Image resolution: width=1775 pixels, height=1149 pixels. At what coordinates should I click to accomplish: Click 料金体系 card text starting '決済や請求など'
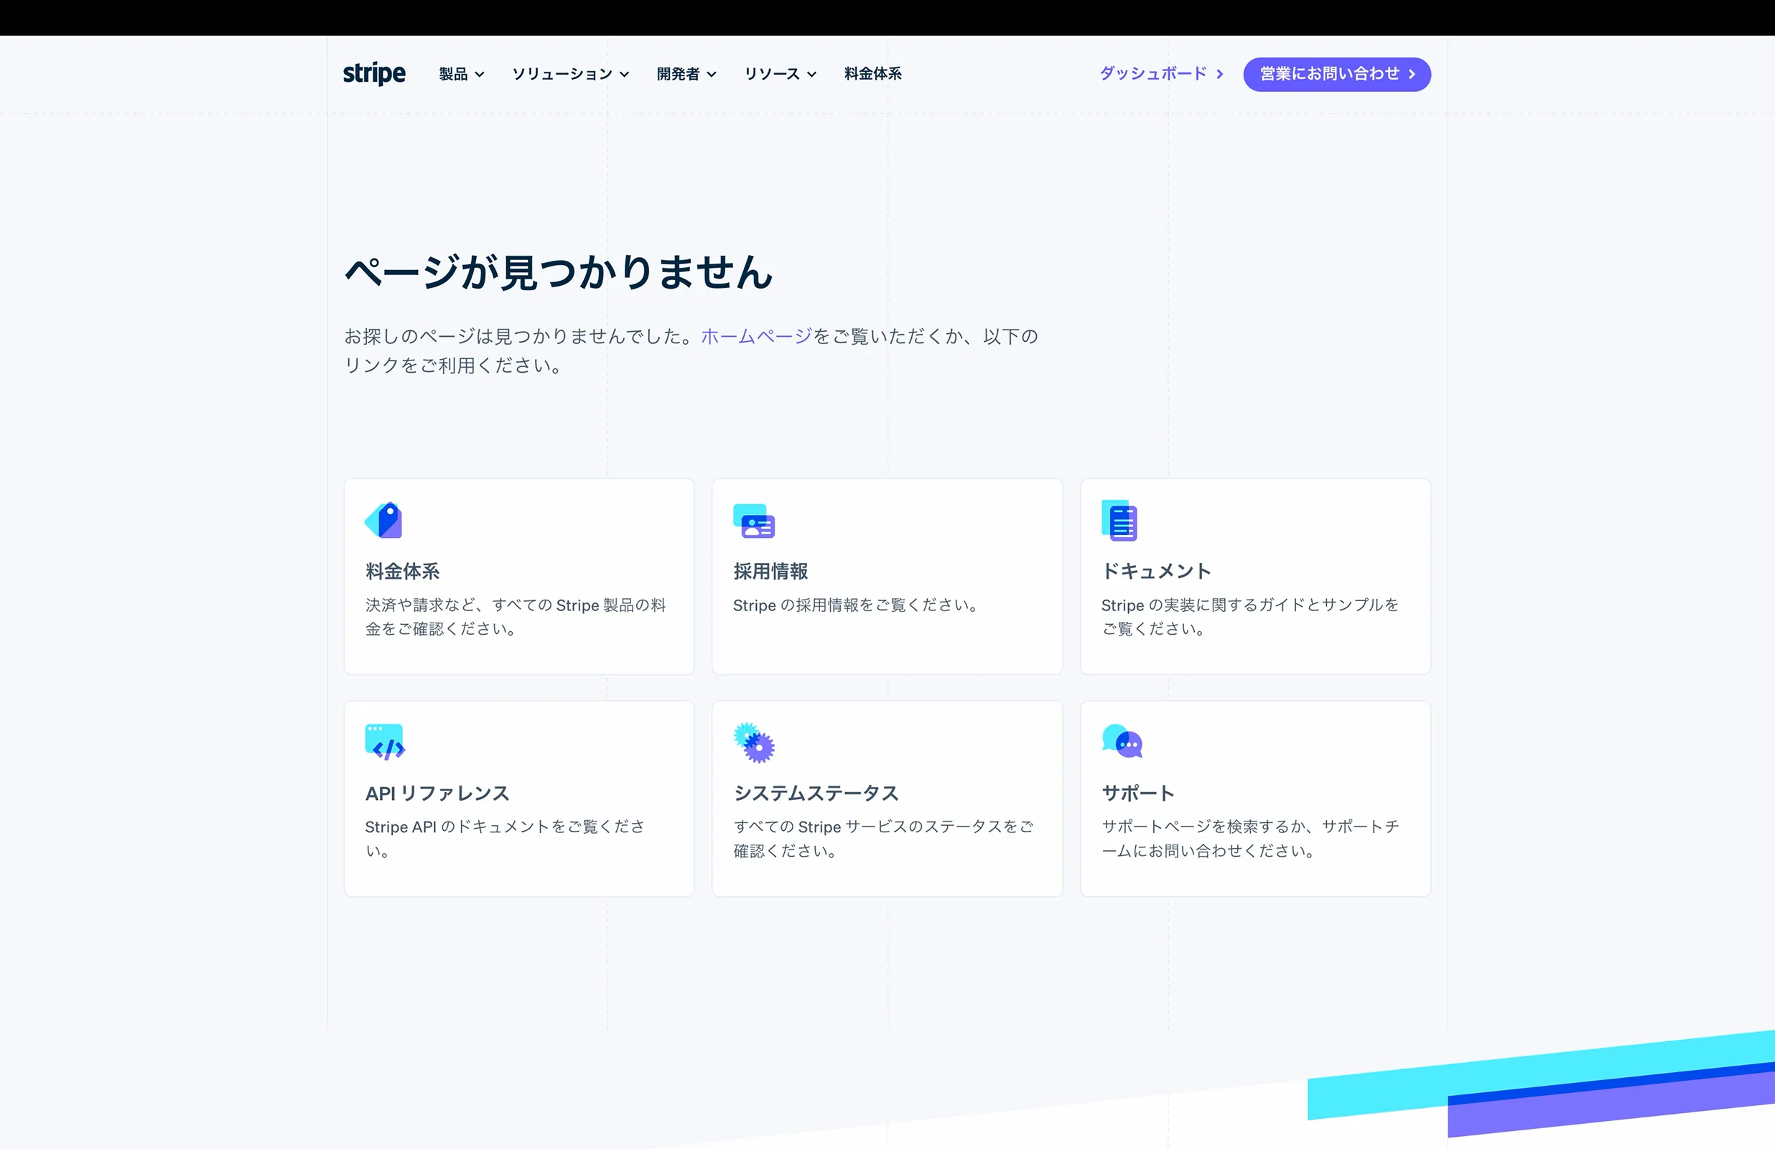516,617
